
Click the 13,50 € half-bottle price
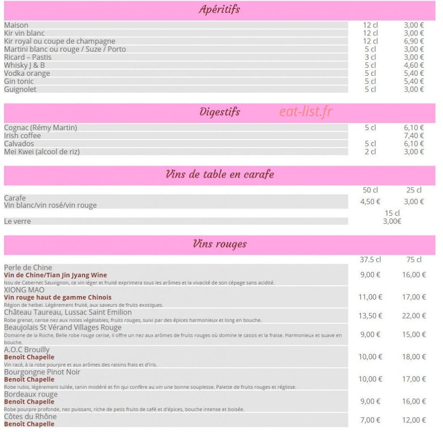(x=370, y=316)
